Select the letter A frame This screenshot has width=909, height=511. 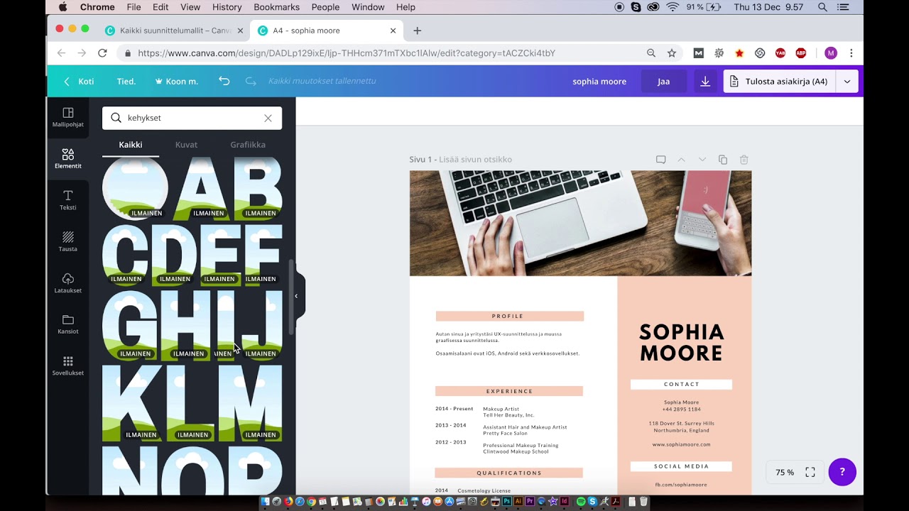click(x=202, y=189)
